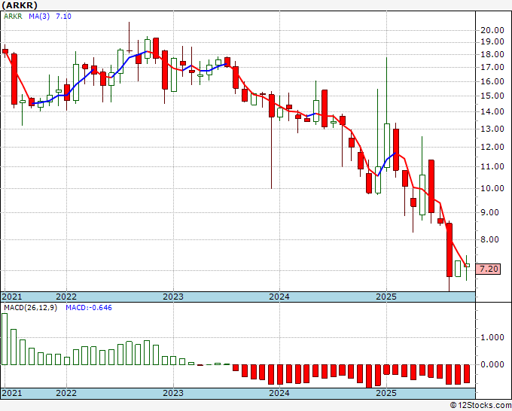This screenshot has height=411, width=512.
Task: Select the 19.00 price axis label
Action: 492,42
